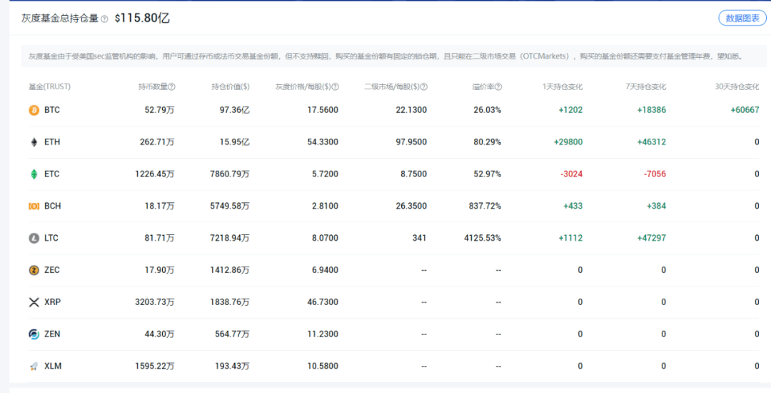The height and width of the screenshot is (393, 771).
Task: Select the ZEC trust name
Action: pyautogui.click(x=52, y=269)
